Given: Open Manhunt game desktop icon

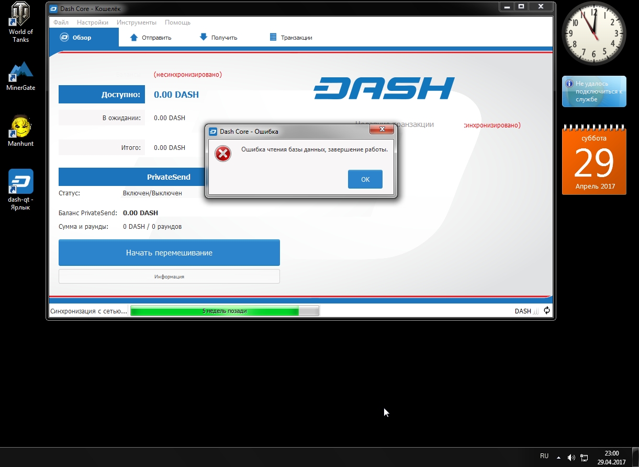Looking at the screenshot, I should (20, 131).
